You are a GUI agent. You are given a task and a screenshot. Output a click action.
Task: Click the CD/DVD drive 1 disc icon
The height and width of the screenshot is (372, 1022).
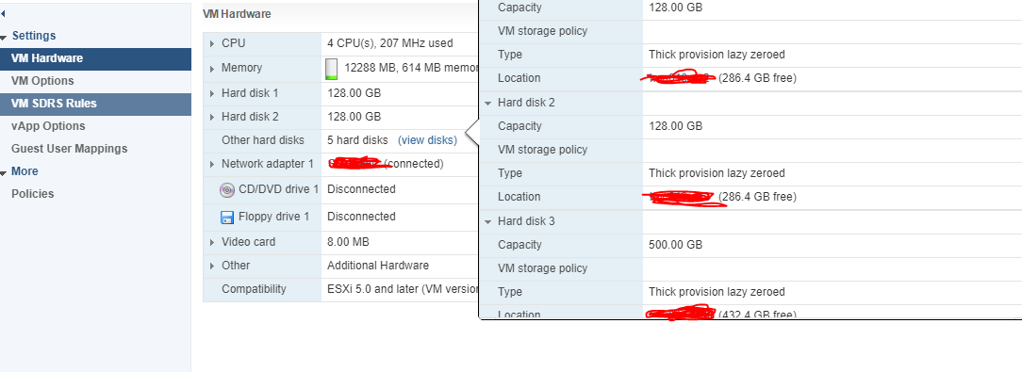click(227, 190)
